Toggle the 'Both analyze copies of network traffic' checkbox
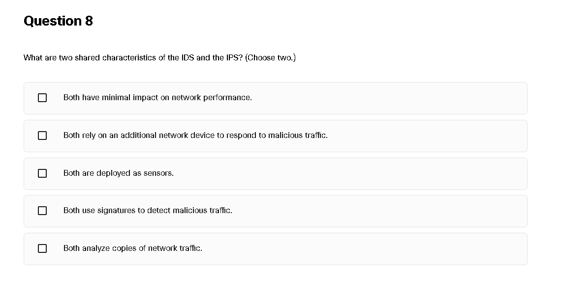Screen dimensions: 563x301 (42, 248)
